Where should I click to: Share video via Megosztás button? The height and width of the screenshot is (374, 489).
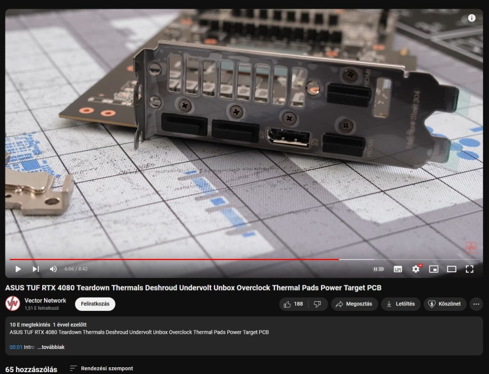354,304
